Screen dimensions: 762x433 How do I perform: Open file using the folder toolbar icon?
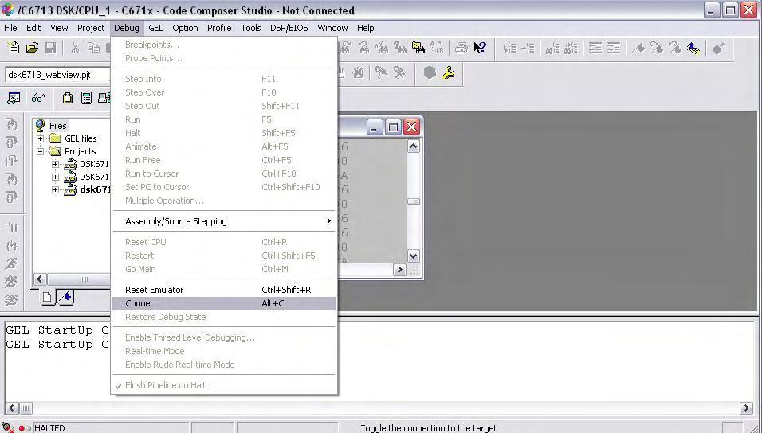(32, 48)
